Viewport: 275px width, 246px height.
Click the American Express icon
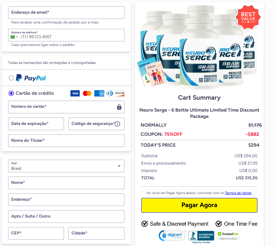click(x=99, y=93)
